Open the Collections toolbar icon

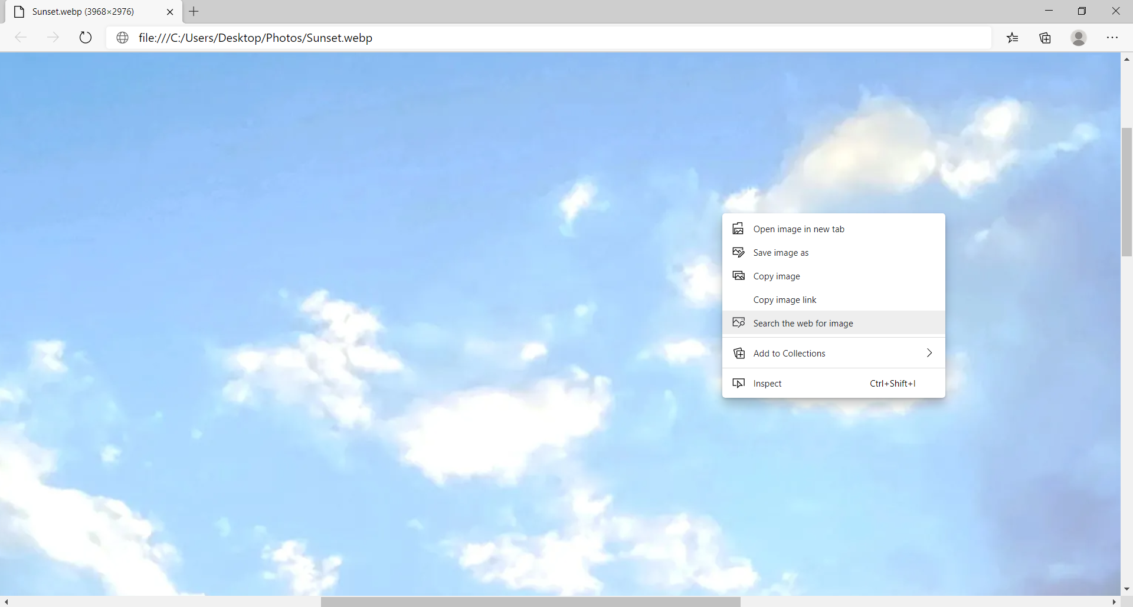click(1045, 38)
